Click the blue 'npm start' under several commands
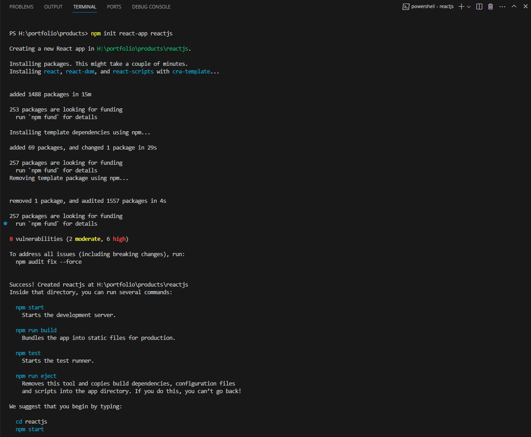The image size is (531, 437). 30,307
